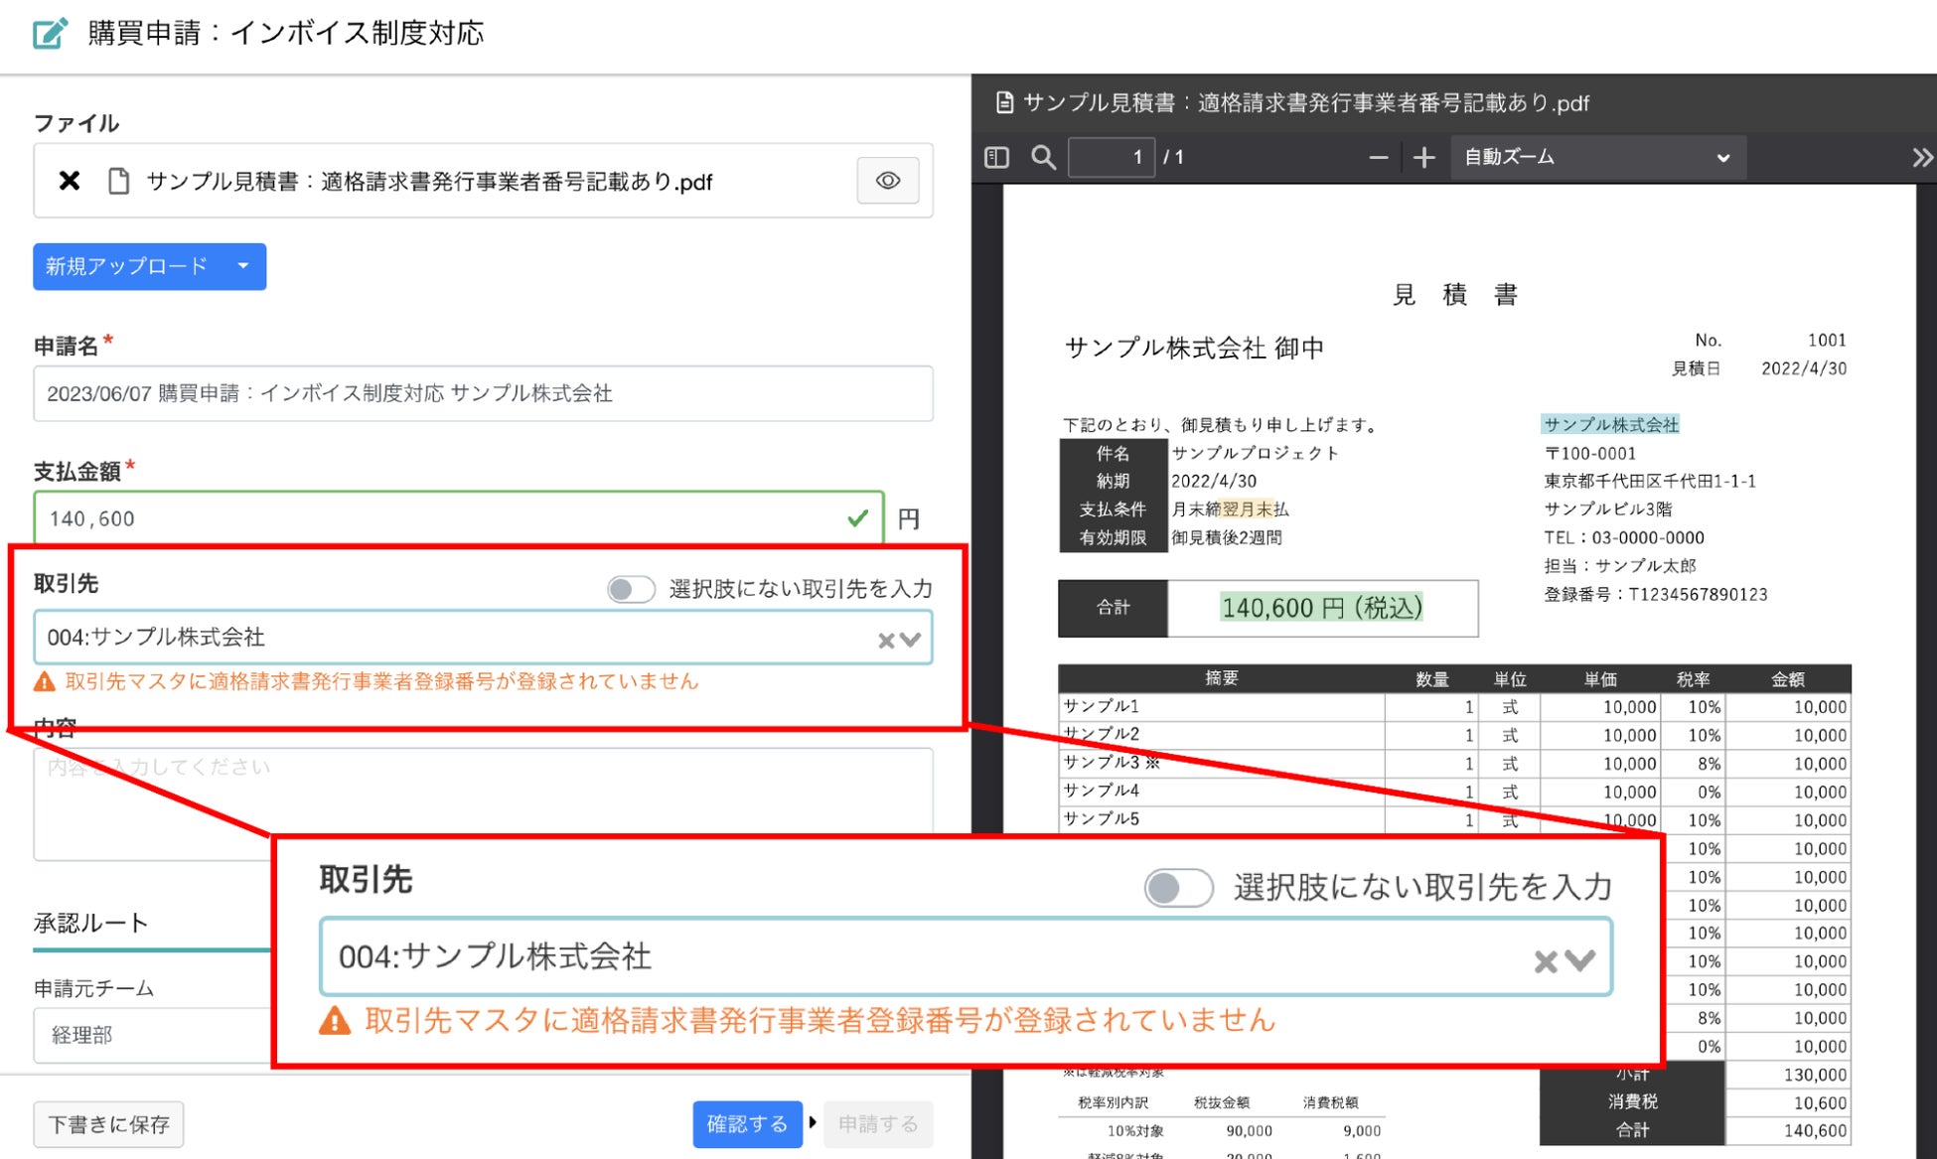Toggle the PDF viewer sidebar icon
1937x1159 pixels.
[996, 158]
